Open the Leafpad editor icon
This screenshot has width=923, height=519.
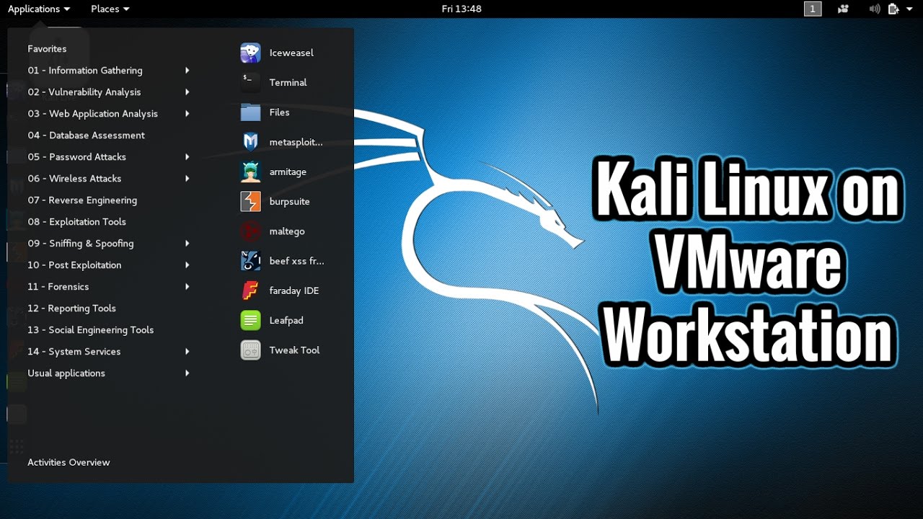pos(250,320)
